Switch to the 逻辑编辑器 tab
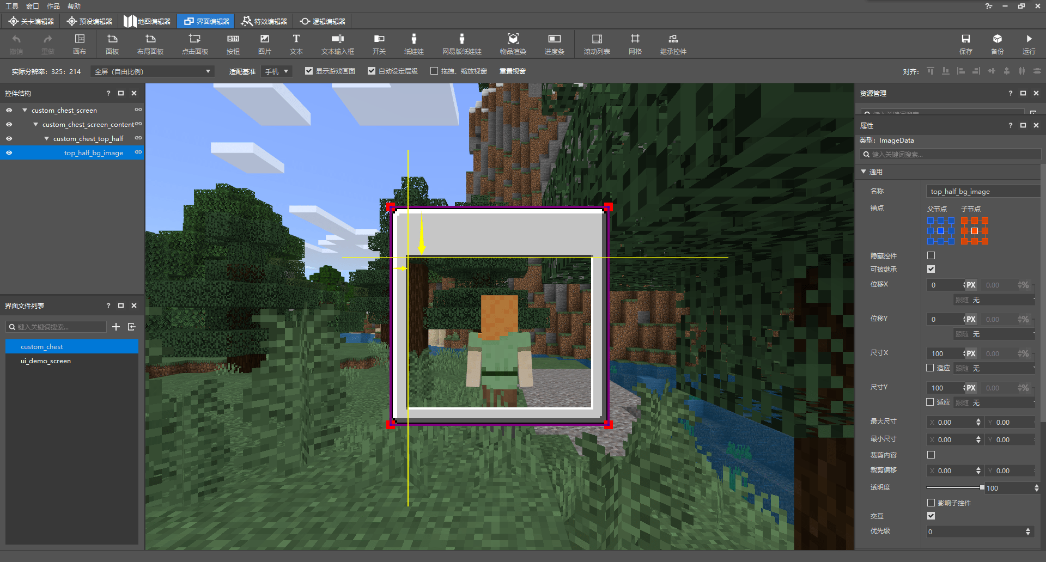The image size is (1046, 562). pos(323,21)
